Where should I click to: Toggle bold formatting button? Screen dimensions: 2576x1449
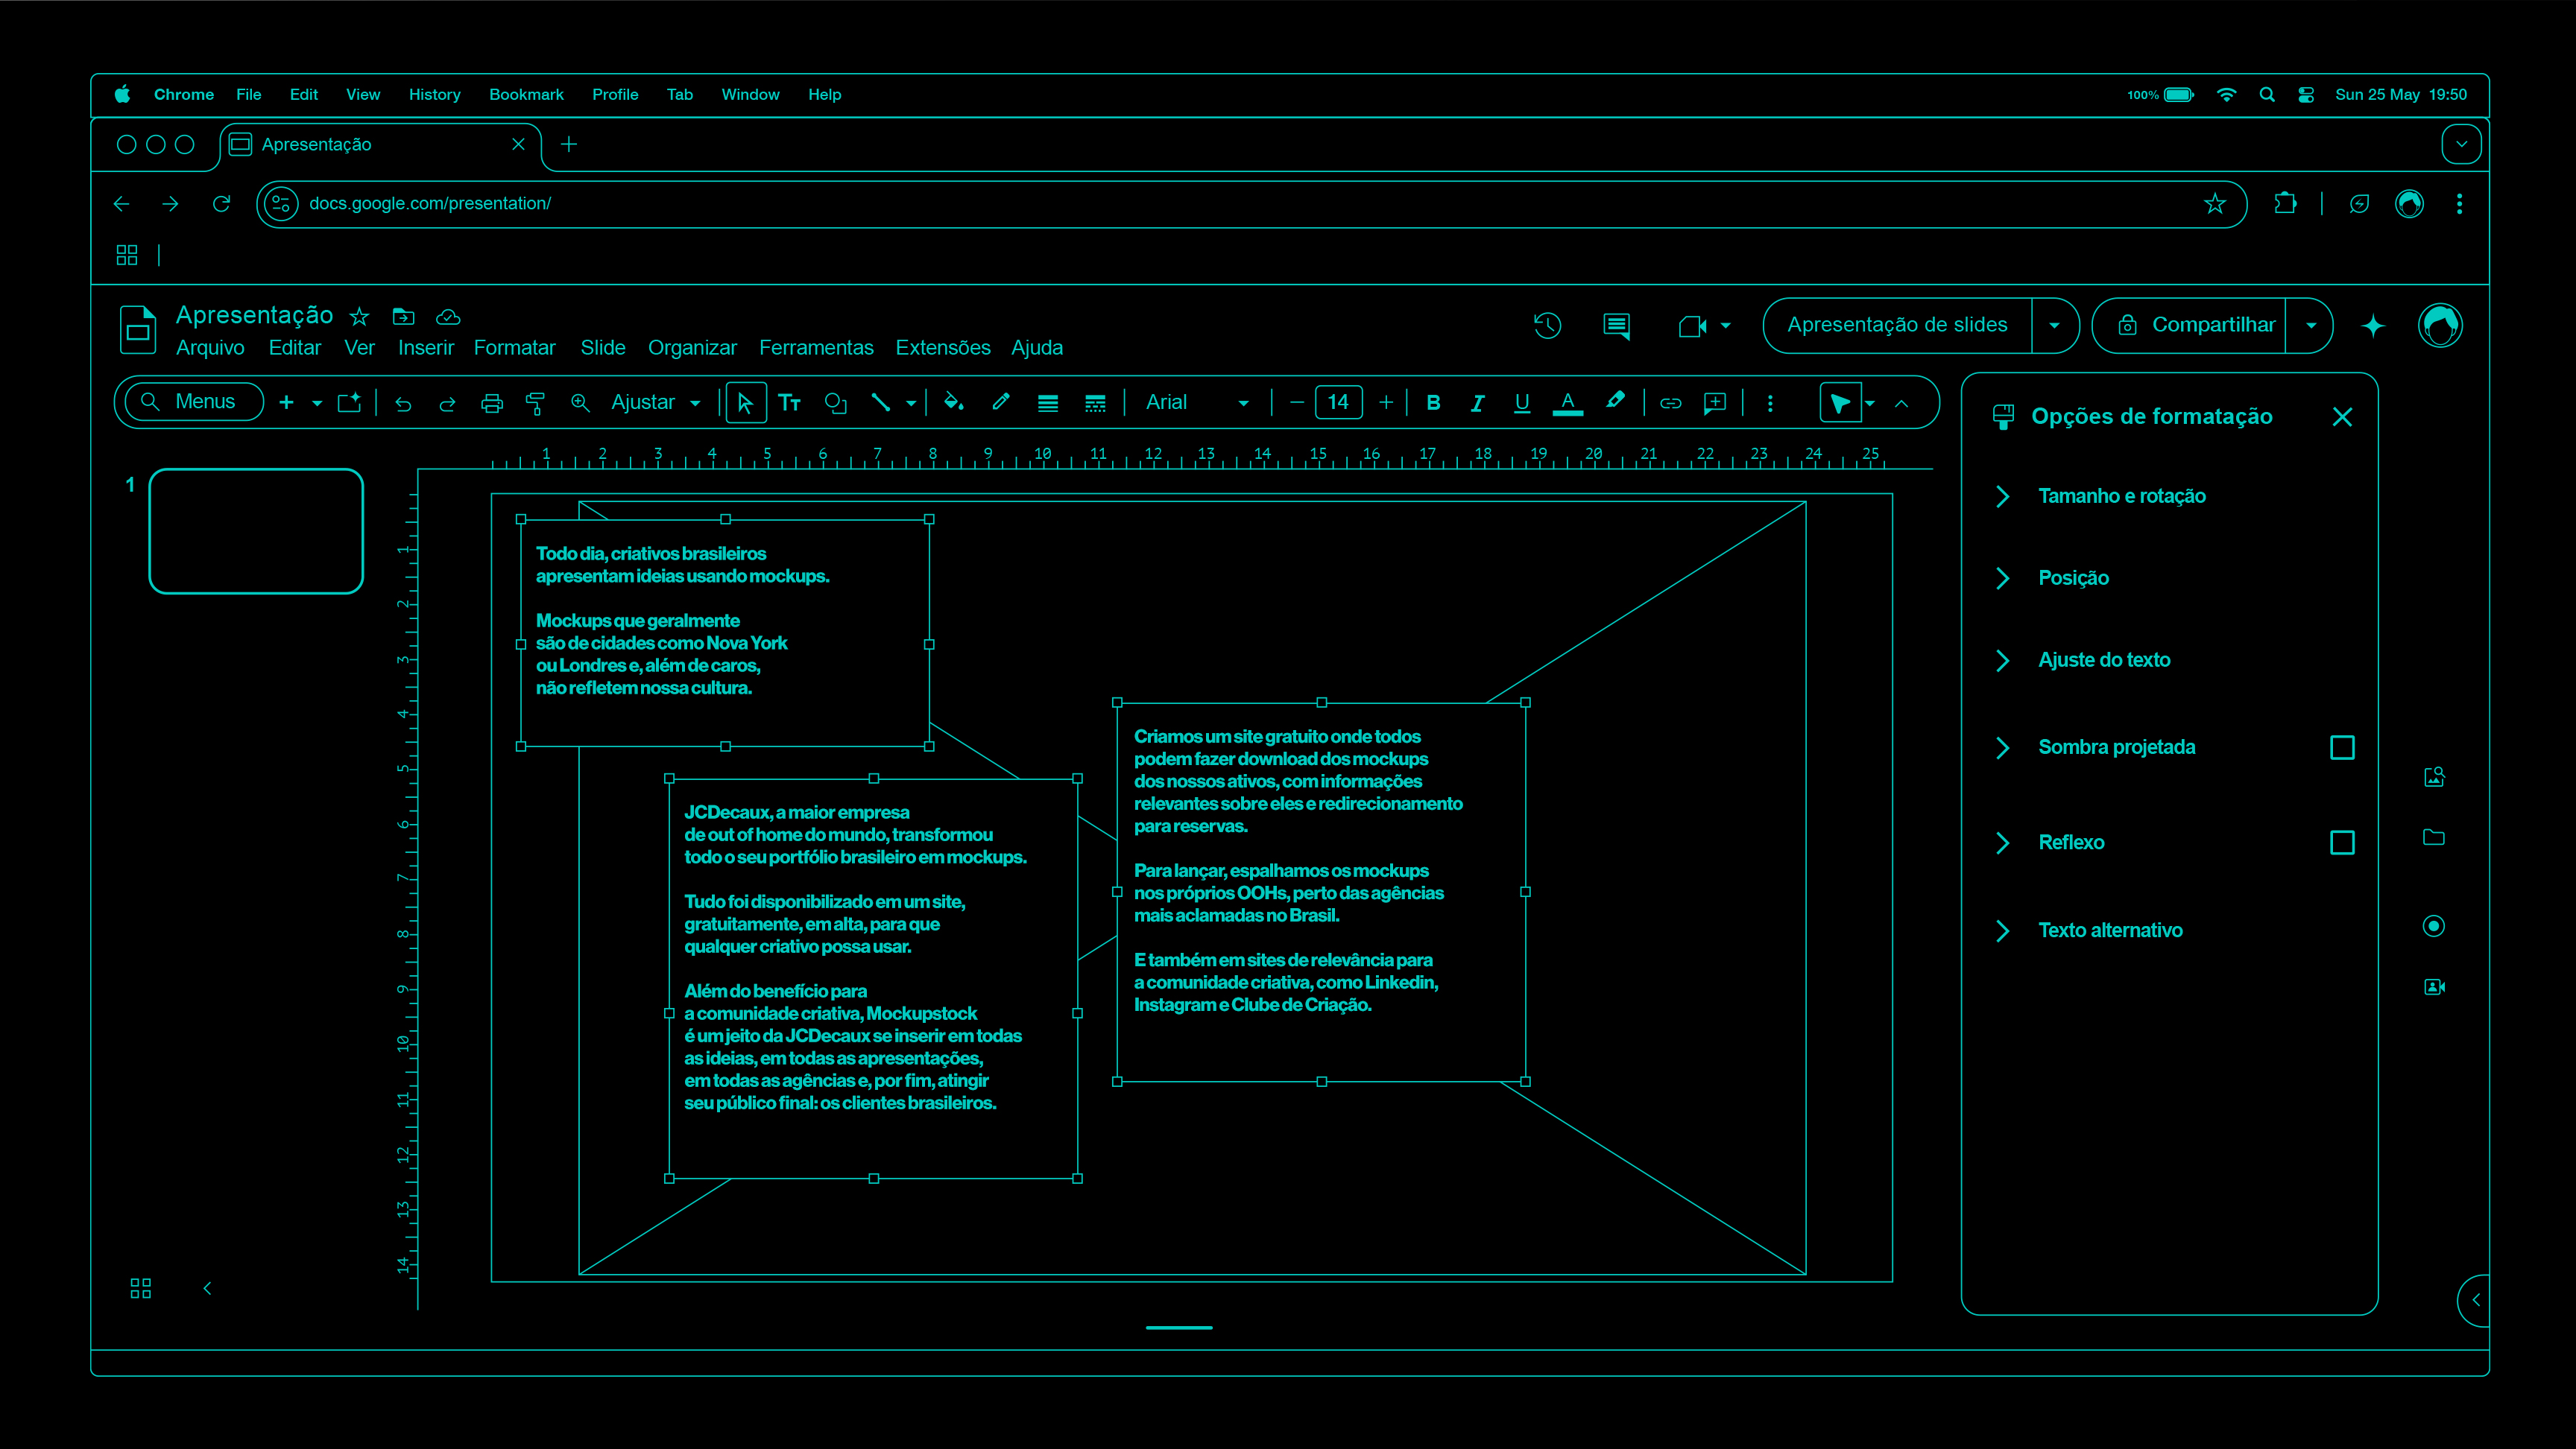click(x=1433, y=403)
